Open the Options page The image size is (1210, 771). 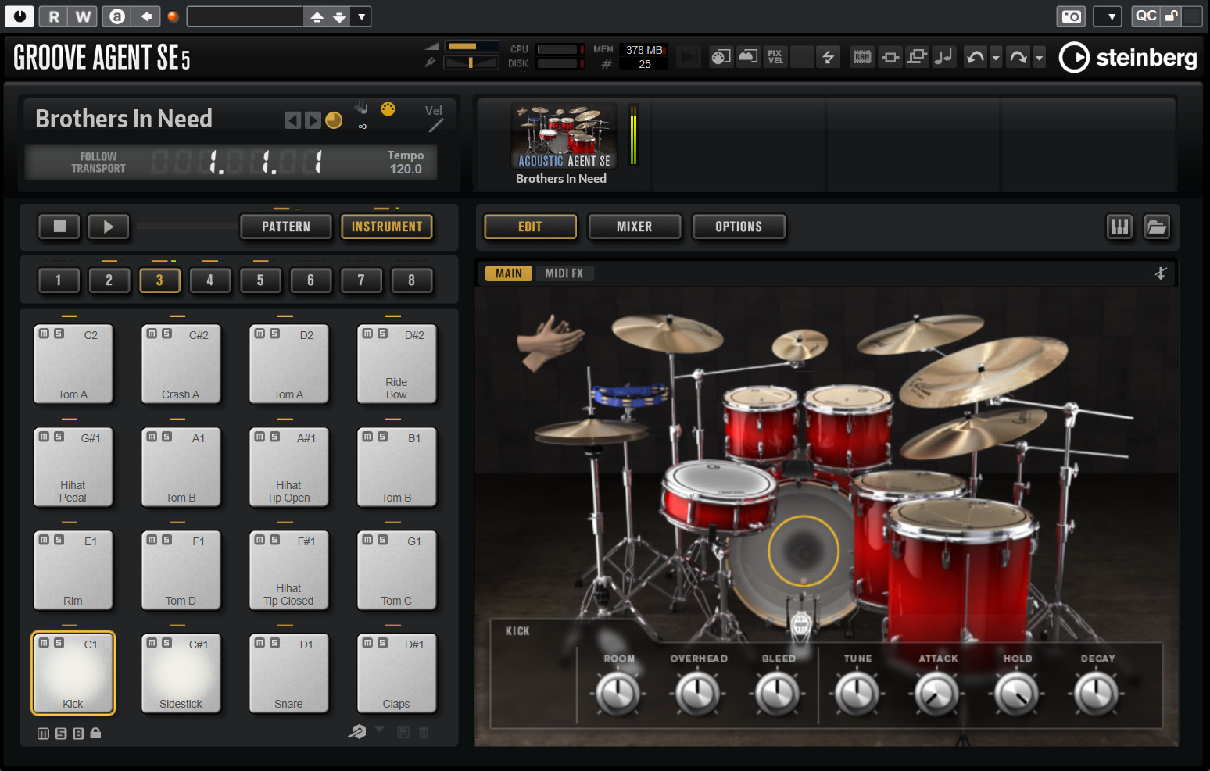[x=739, y=227]
